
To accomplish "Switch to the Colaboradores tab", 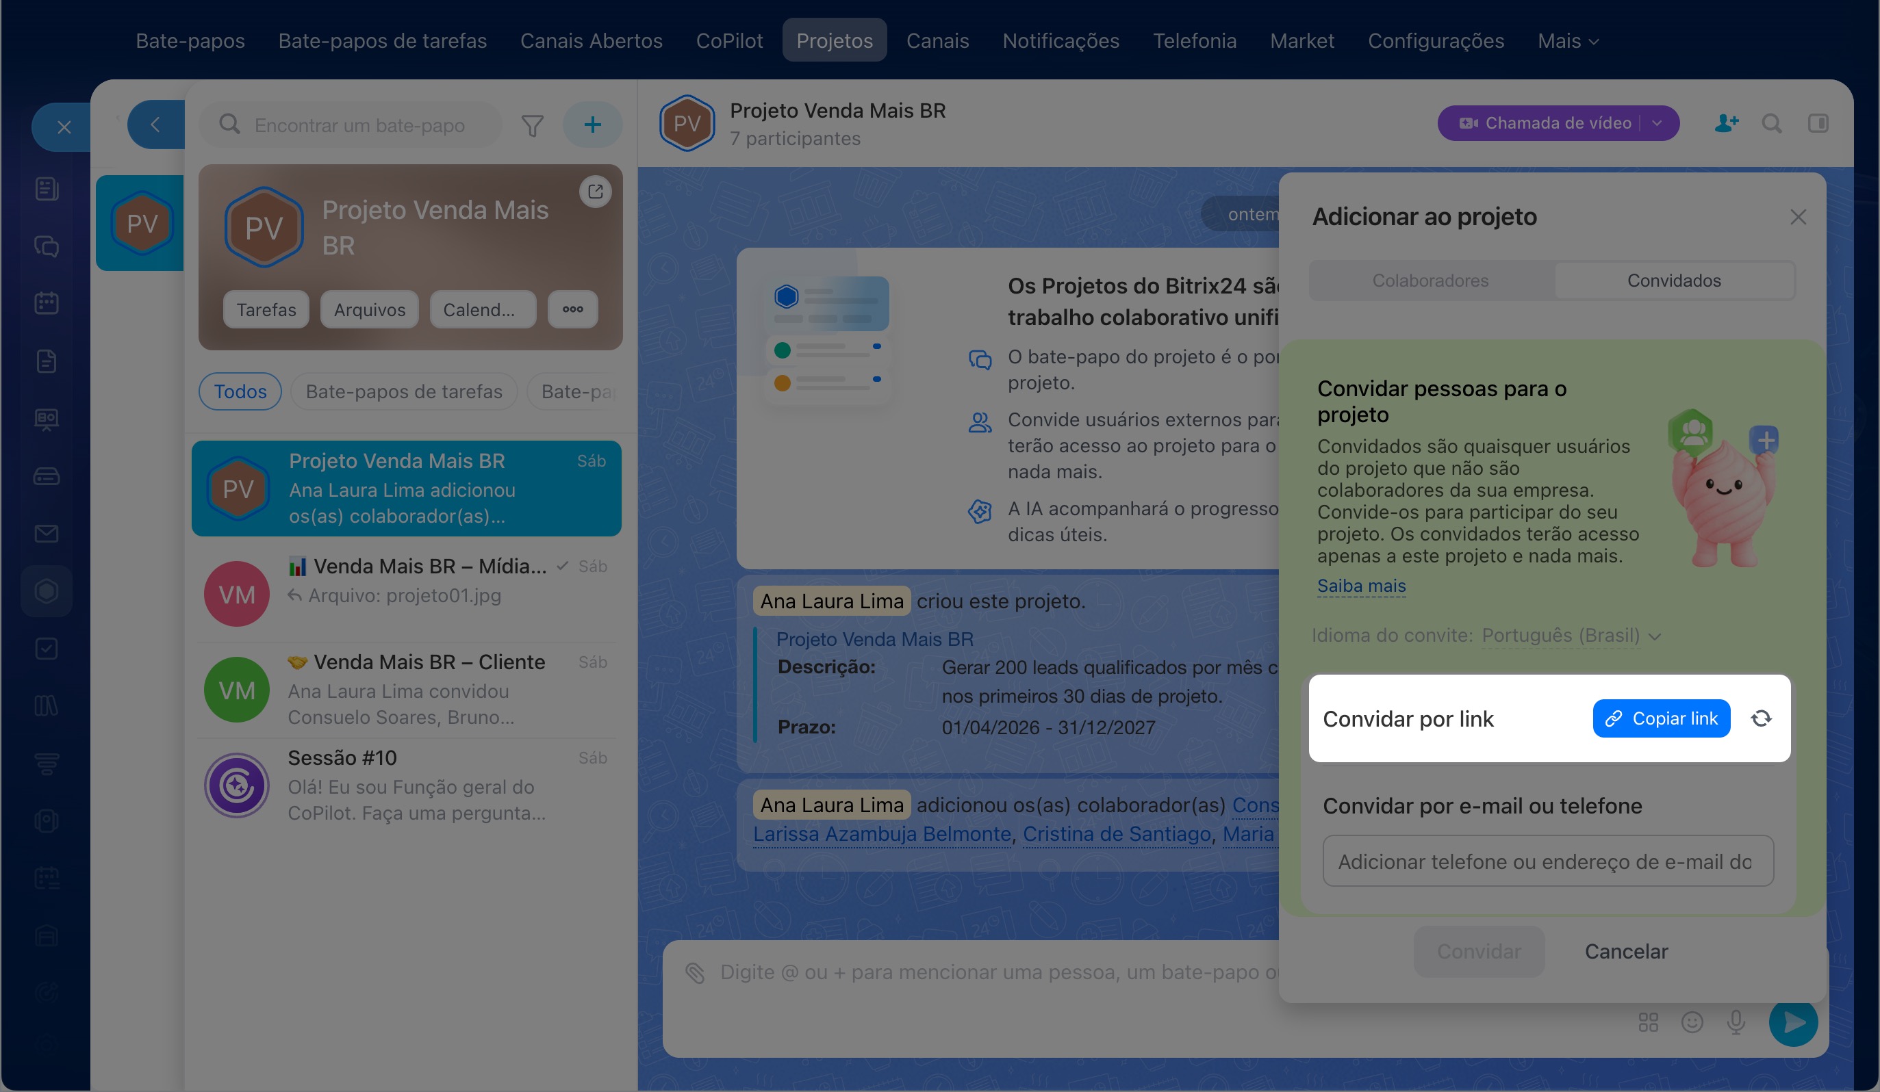I will coord(1430,281).
